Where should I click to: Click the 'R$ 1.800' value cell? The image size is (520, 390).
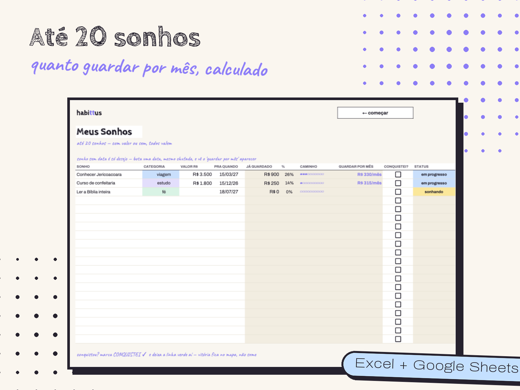[x=196, y=183]
